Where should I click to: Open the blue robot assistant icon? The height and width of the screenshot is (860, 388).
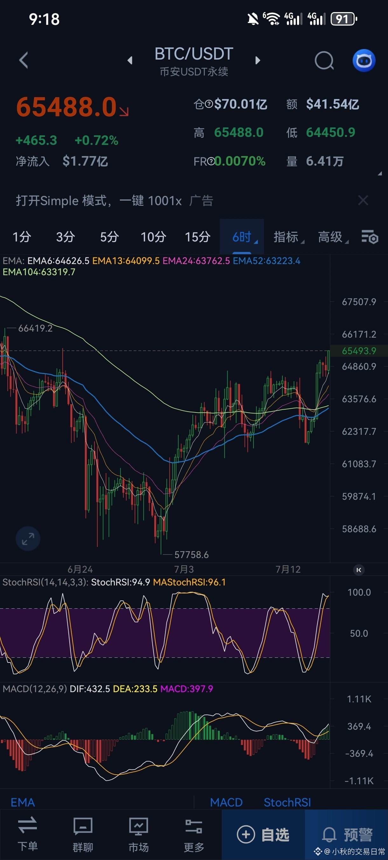364,61
